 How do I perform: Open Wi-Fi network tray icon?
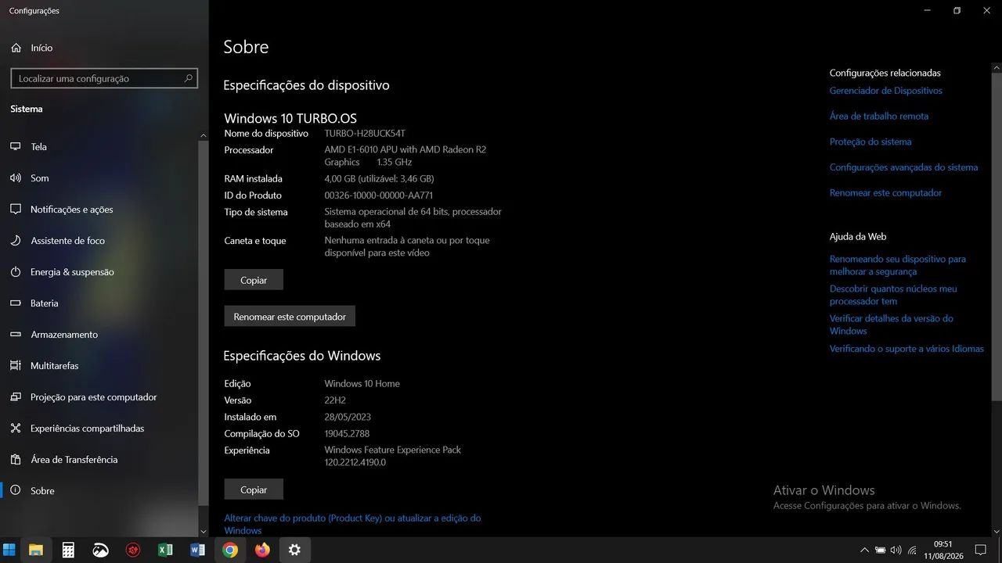pos(912,550)
